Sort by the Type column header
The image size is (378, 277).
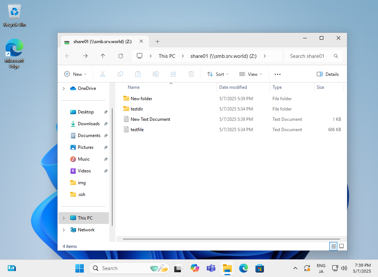point(277,87)
